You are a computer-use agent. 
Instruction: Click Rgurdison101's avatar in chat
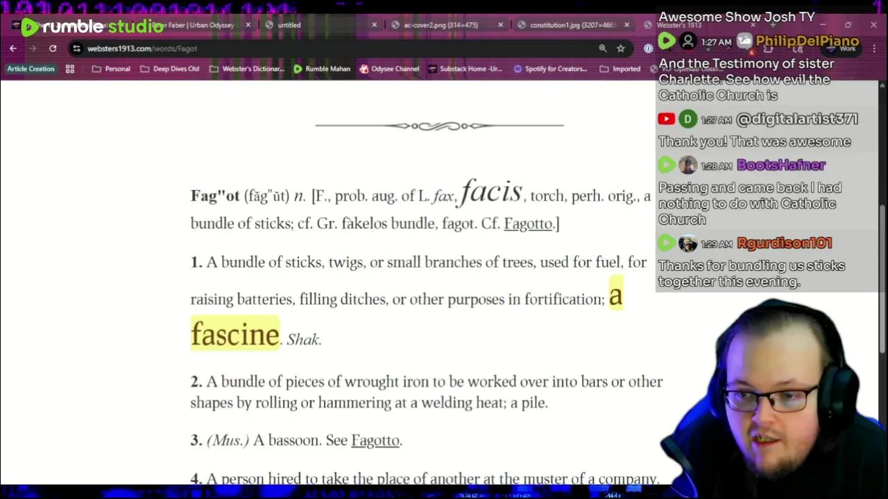[688, 243]
